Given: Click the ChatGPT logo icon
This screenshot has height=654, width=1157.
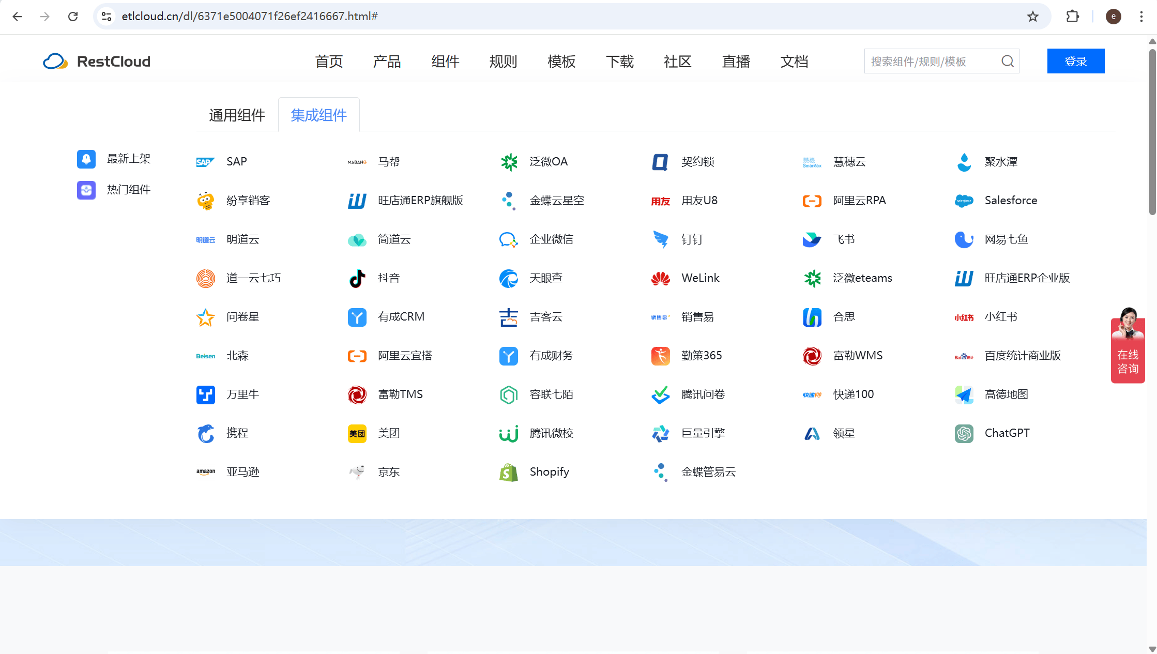Looking at the screenshot, I should click(964, 433).
